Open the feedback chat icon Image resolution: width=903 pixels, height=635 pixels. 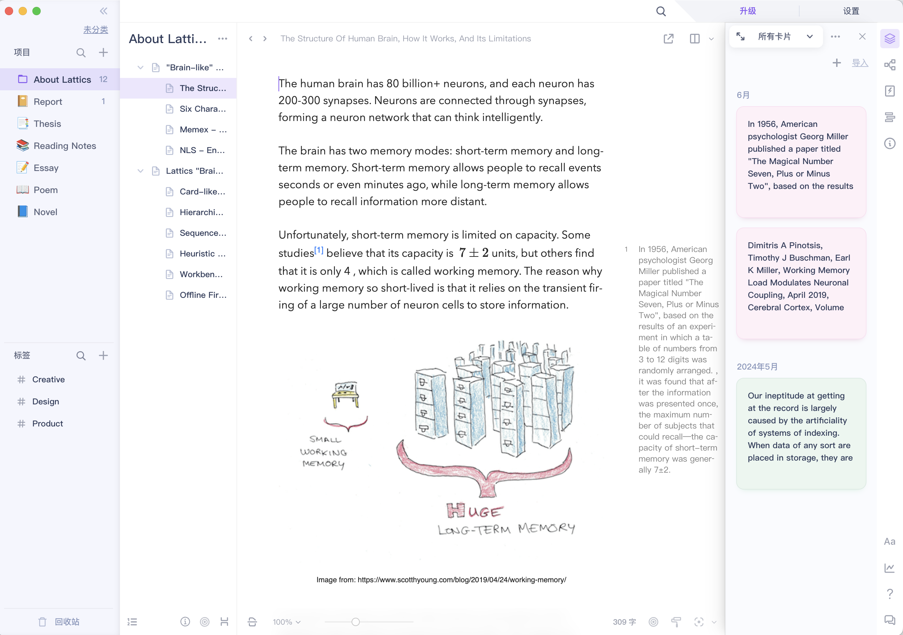click(x=889, y=620)
